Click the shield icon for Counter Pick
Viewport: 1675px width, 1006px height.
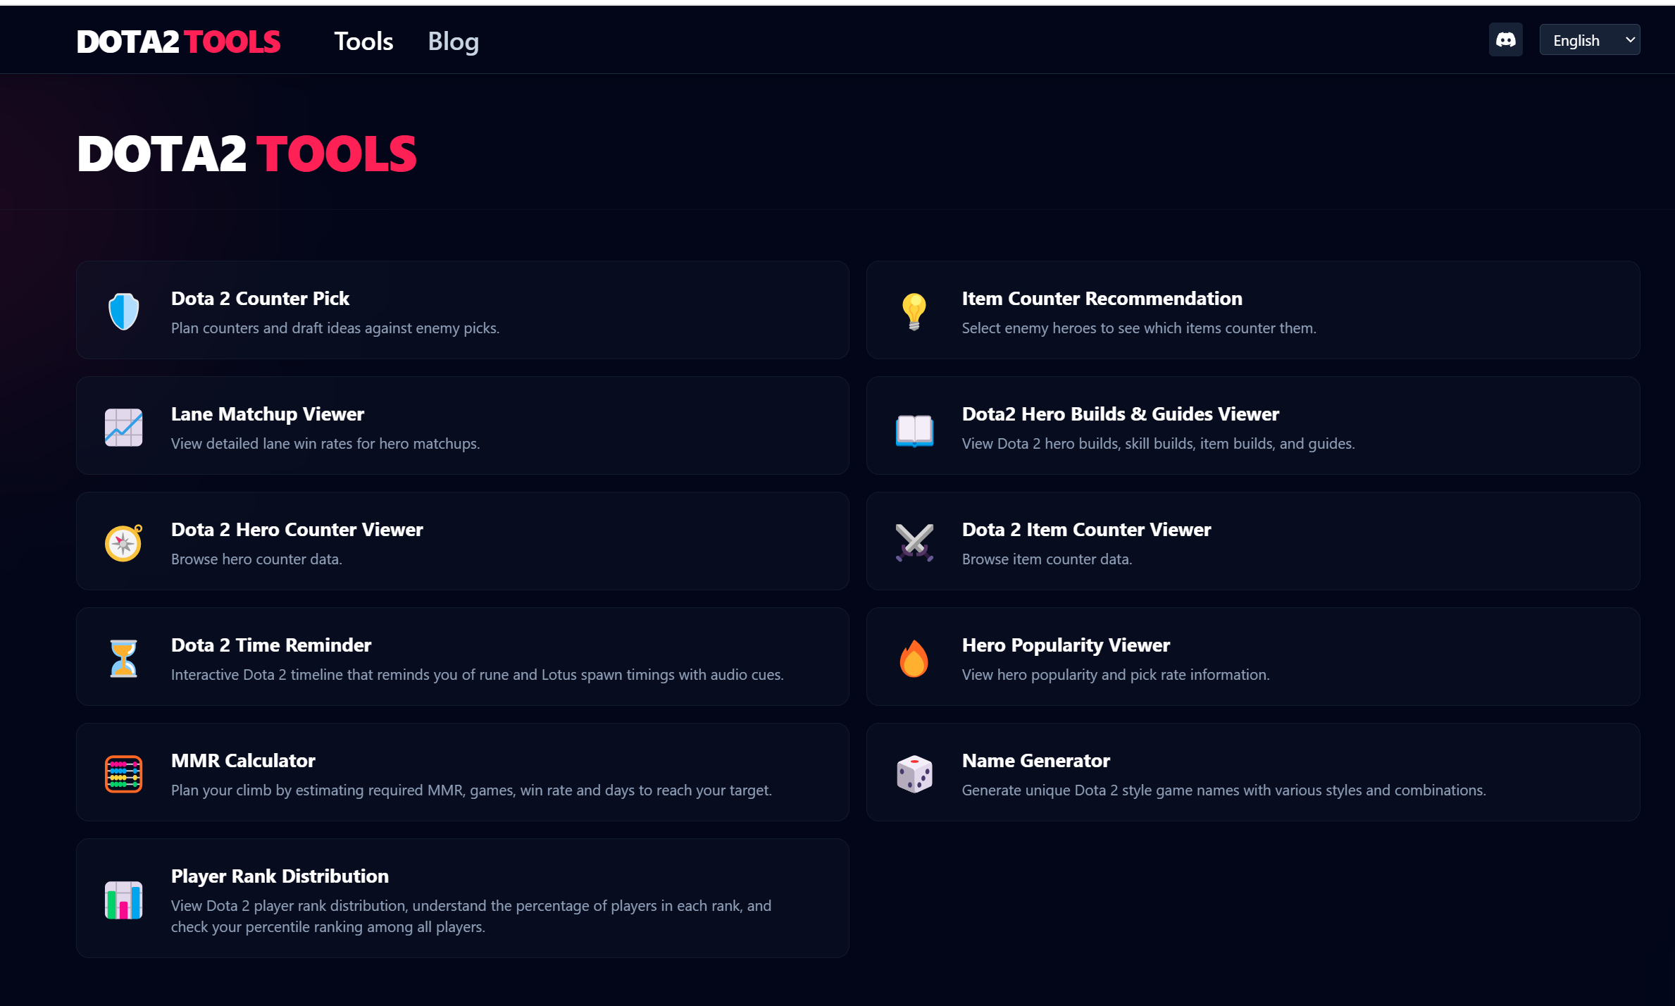[x=123, y=311]
